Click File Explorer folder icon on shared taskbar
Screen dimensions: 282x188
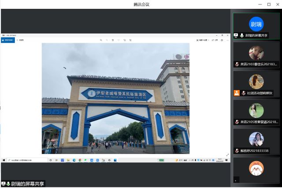click(x=68, y=160)
